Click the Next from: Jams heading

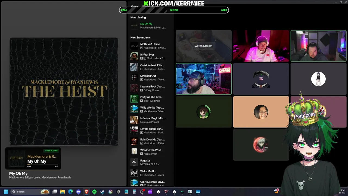click(140, 38)
